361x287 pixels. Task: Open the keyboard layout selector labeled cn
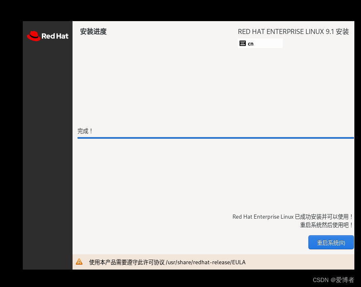260,43
